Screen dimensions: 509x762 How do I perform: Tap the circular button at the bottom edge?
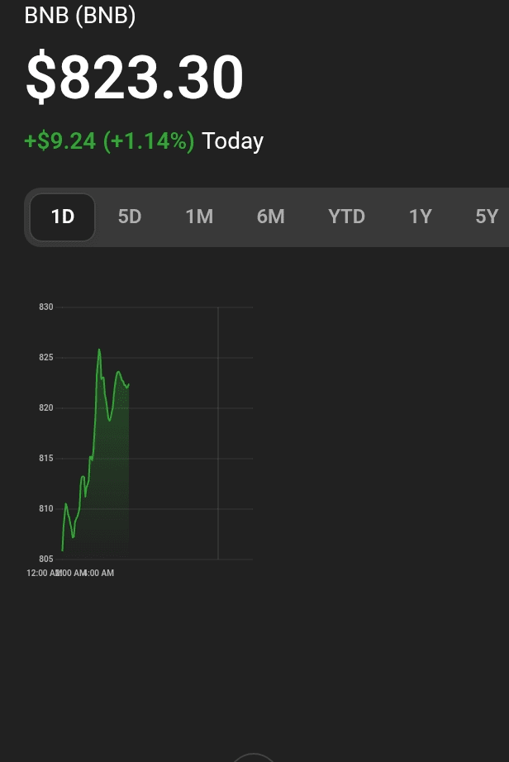pyautogui.click(x=253, y=758)
